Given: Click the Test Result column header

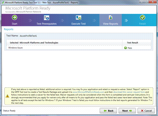Looking at the screenshot, I should [x=132, y=43].
